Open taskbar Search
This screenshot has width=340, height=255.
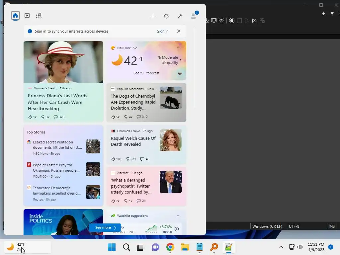tap(127, 247)
